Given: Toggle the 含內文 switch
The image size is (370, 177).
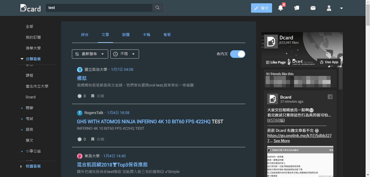Looking at the screenshot, I should (238, 54).
